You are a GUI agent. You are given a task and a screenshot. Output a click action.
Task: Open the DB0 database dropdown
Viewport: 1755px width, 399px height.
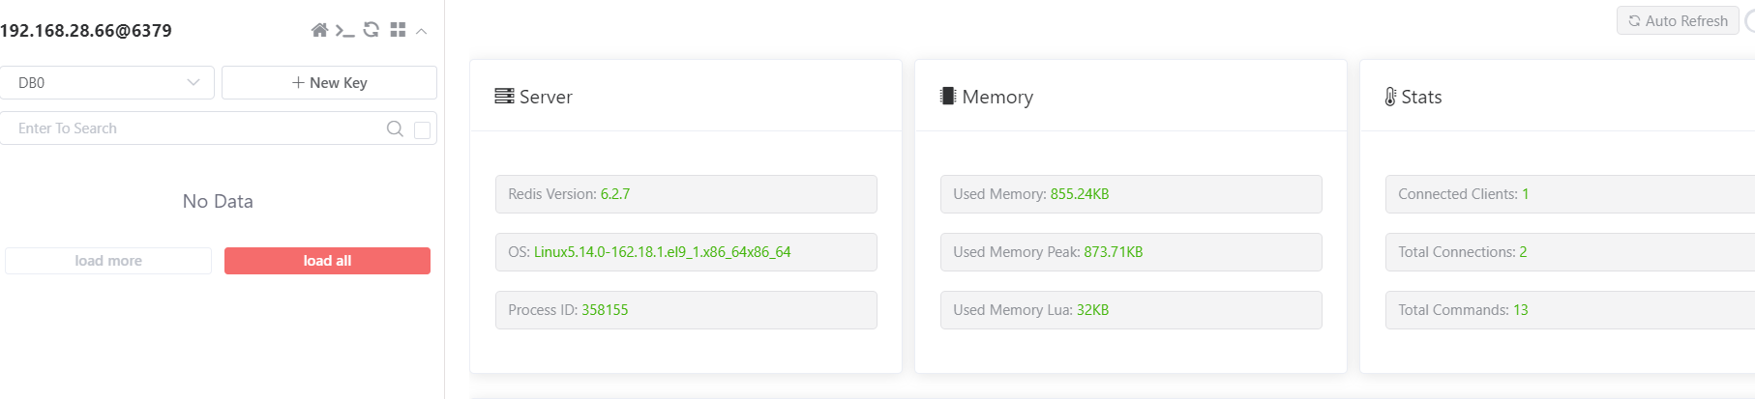pyautogui.click(x=107, y=83)
